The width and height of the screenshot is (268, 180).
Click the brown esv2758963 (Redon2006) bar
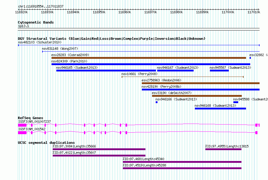tap(201, 83)
